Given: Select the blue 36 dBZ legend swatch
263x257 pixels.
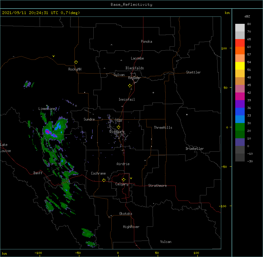Looking at the screenshot, I should pos(240,111).
